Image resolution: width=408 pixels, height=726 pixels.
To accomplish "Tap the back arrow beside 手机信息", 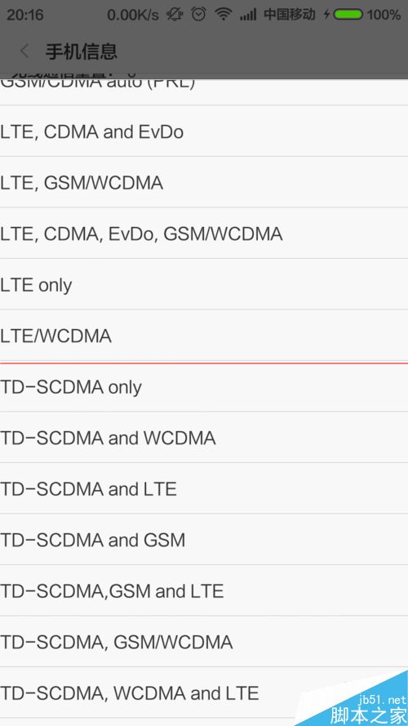I will [x=24, y=51].
